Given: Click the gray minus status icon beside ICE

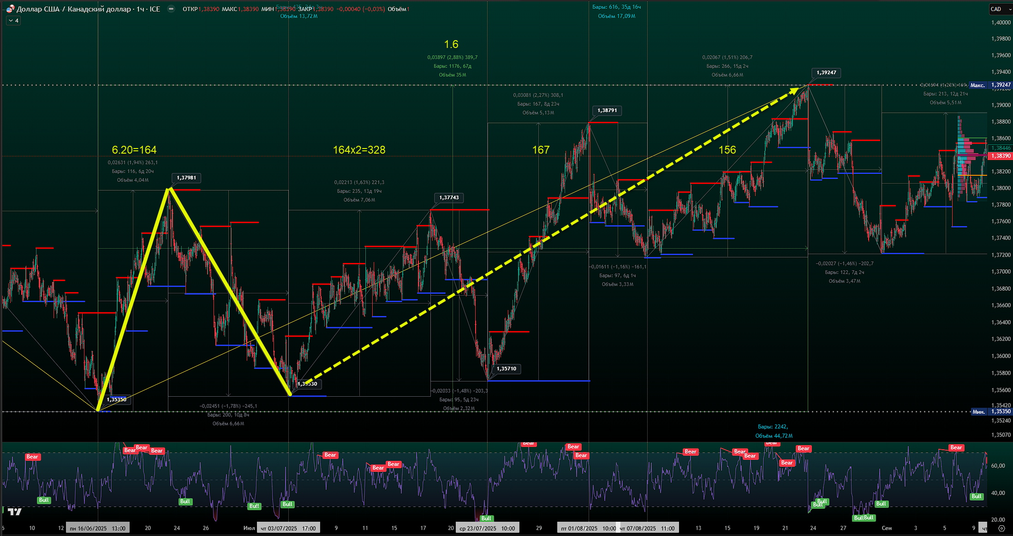Looking at the screenshot, I should click(171, 9).
